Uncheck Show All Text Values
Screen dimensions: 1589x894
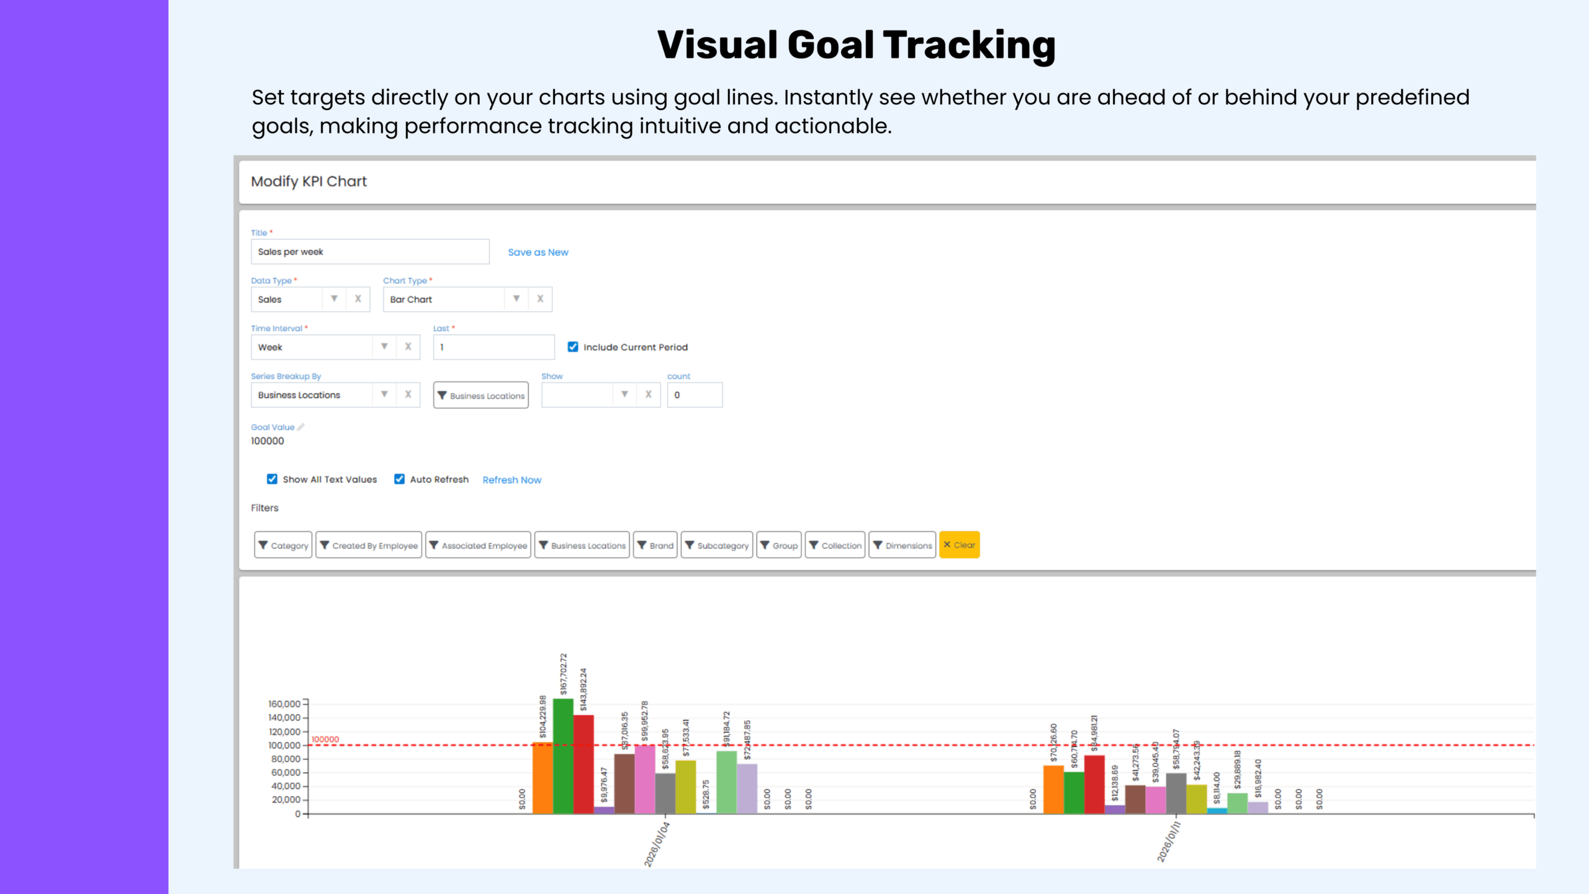click(x=272, y=479)
